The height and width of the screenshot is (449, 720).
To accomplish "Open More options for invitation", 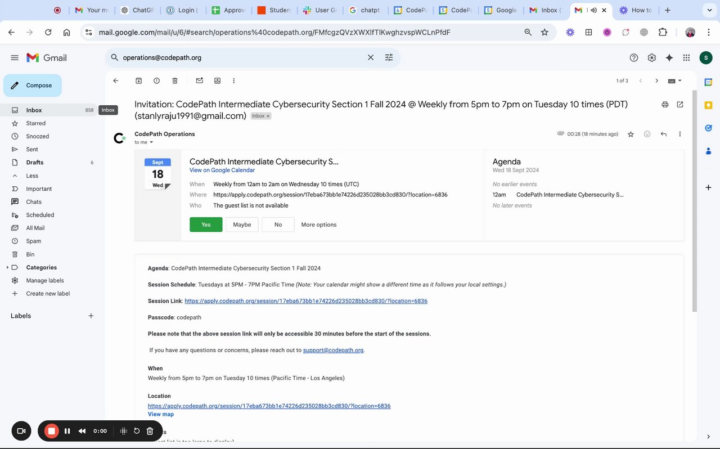I will [319, 225].
